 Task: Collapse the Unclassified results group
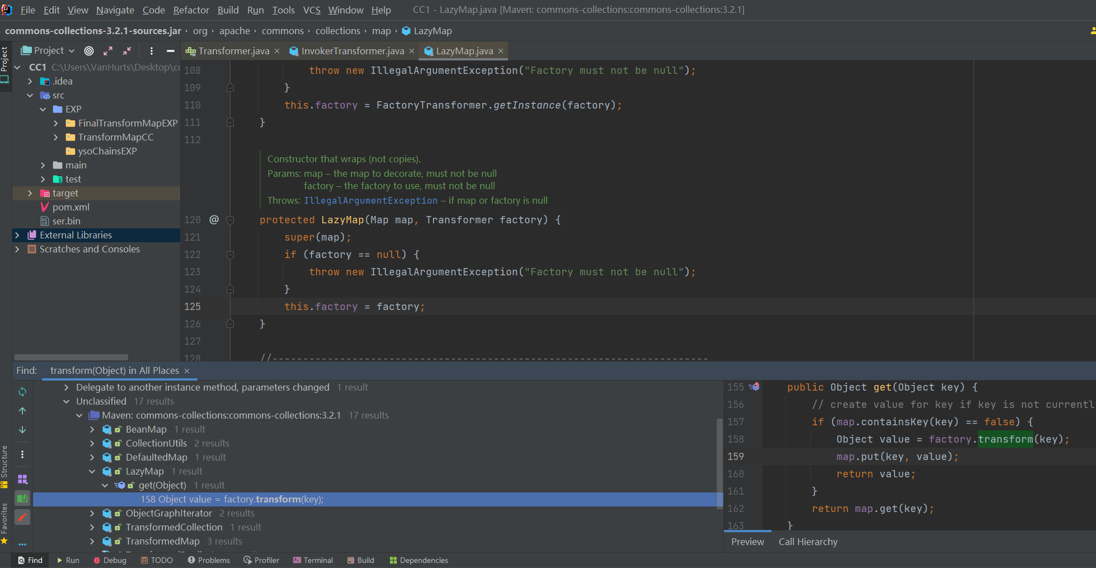66,401
